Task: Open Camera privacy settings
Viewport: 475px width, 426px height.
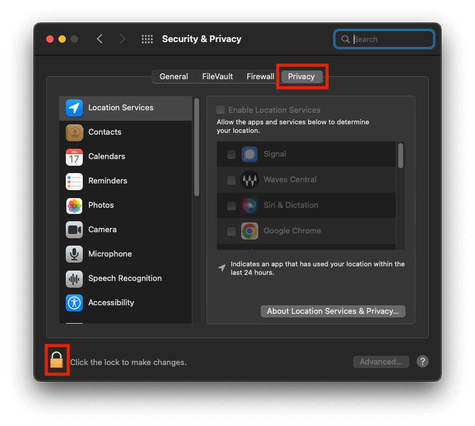Action: pos(102,230)
